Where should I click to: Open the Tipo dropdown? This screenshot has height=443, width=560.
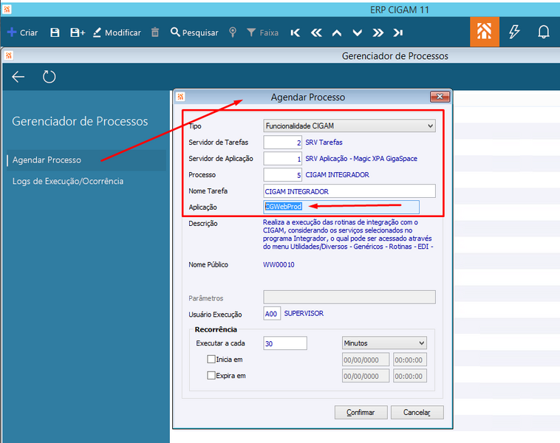click(349, 126)
